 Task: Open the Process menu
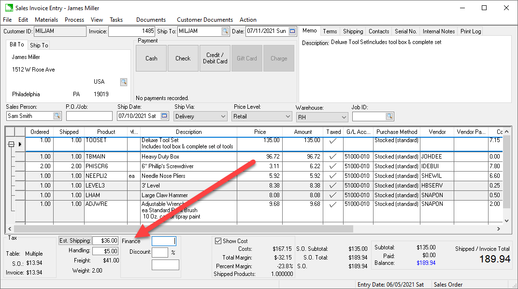coord(74,20)
